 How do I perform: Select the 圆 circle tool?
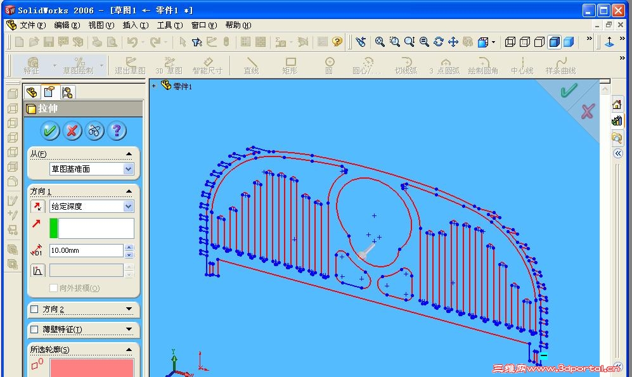click(x=329, y=66)
